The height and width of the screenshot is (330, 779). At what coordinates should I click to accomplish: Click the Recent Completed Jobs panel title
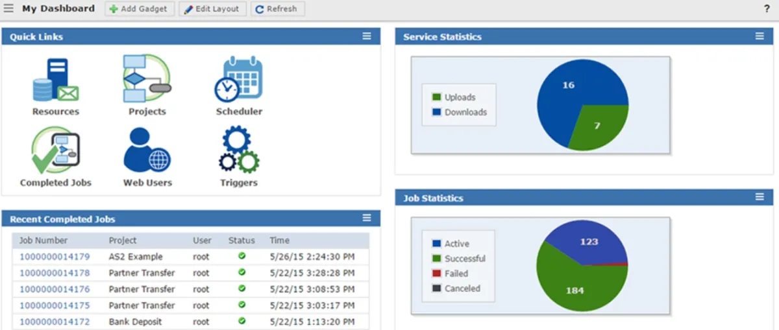62,219
